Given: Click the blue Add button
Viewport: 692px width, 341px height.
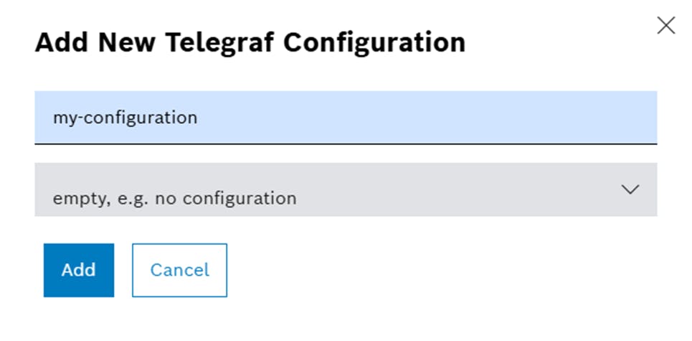Looking at the screenshot, I should click(x=79, y=270).
